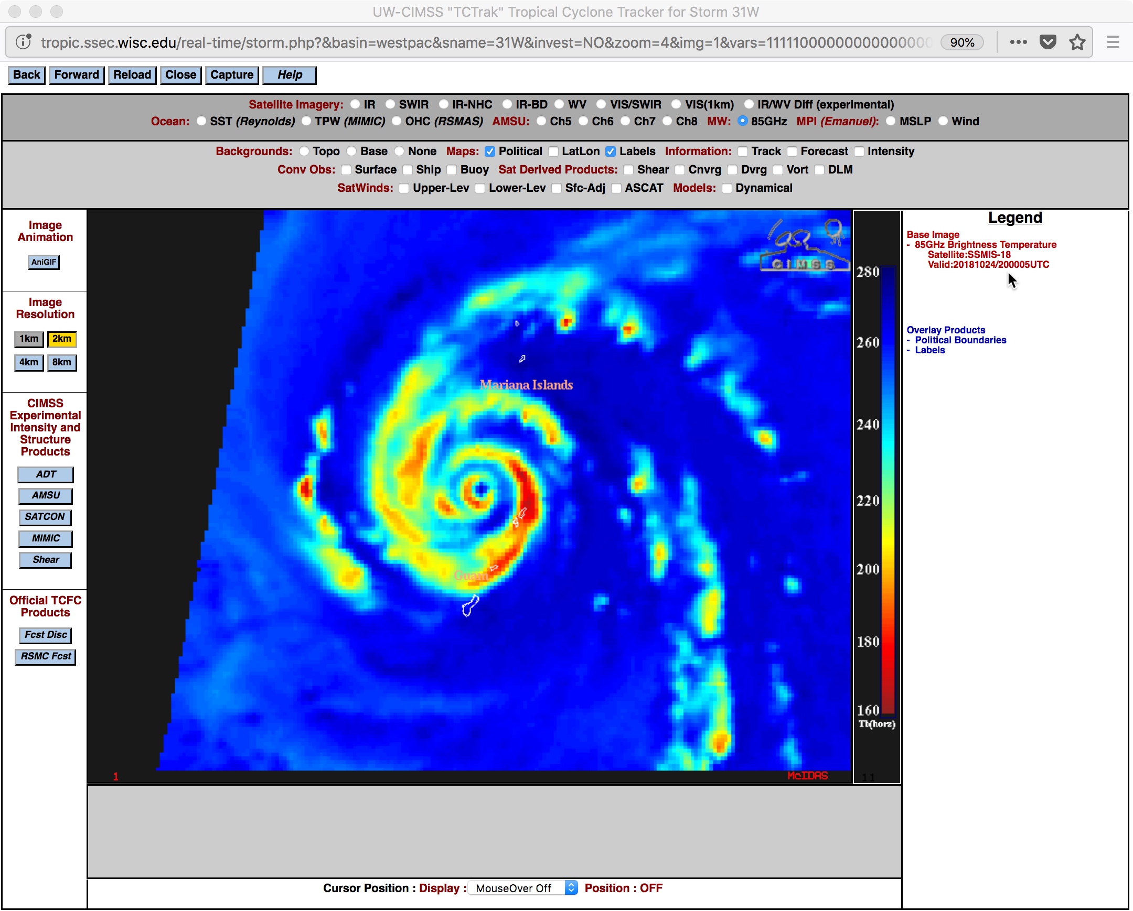The width and height of the screenshot is (1133, 911).
Task: Select TPW (MIMIC) radio button
Action: (x=306, y=121)
